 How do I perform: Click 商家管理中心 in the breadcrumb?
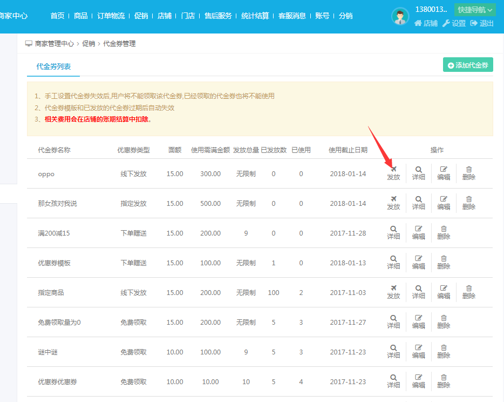tap(54, 44)
